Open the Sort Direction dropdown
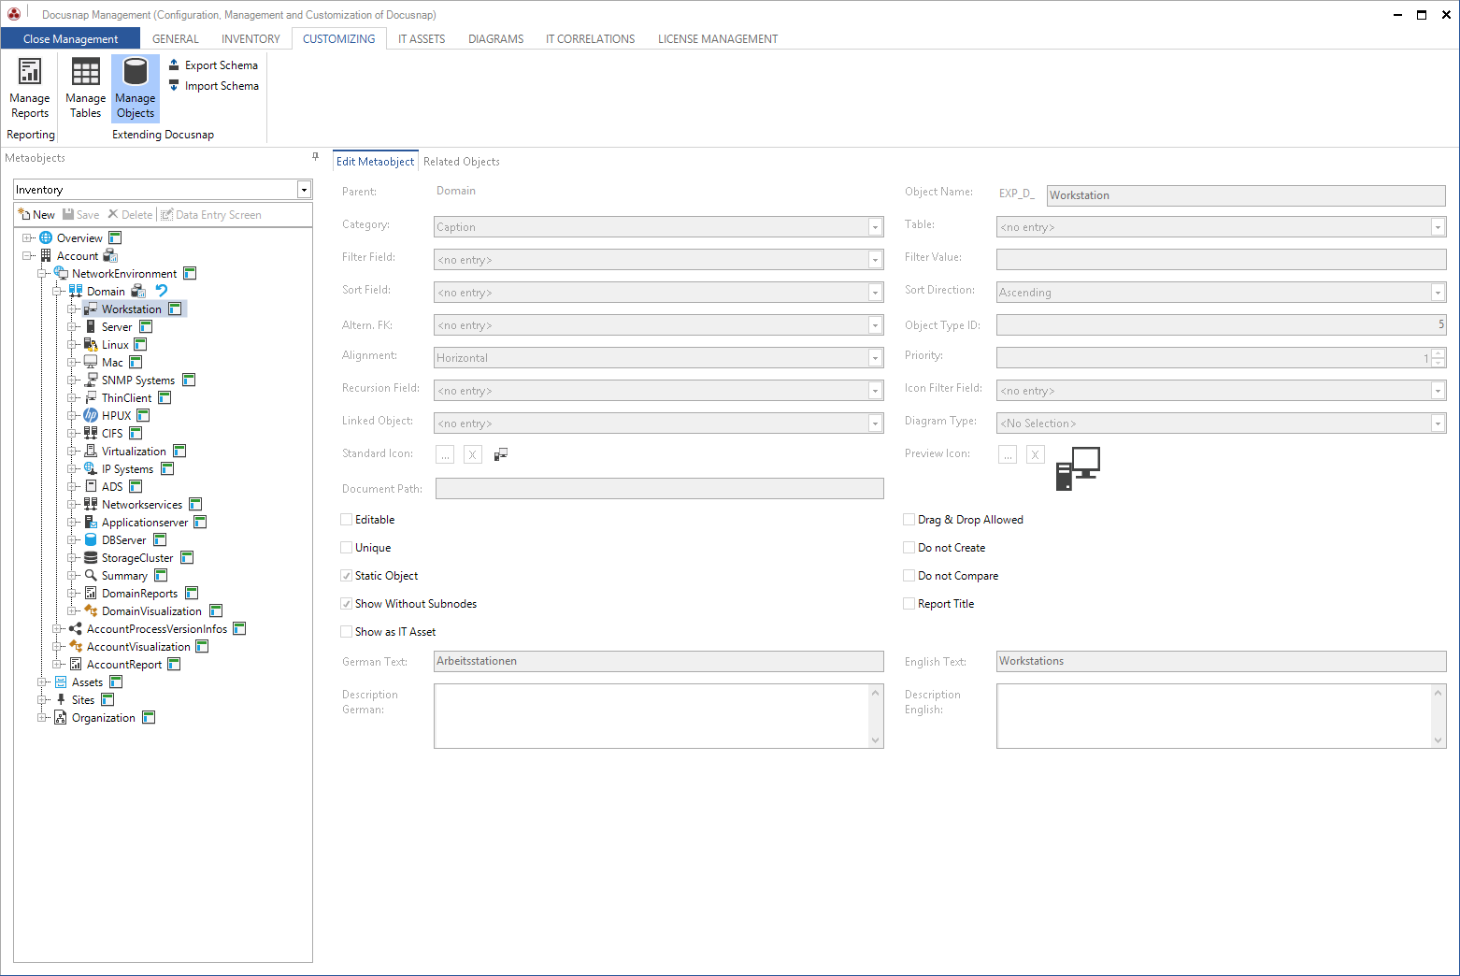Image resolution: width=1460 pixels, height=976 pixels. click(1438, 293)
